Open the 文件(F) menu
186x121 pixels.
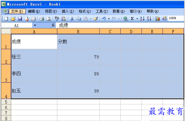(x=17, y=11)
